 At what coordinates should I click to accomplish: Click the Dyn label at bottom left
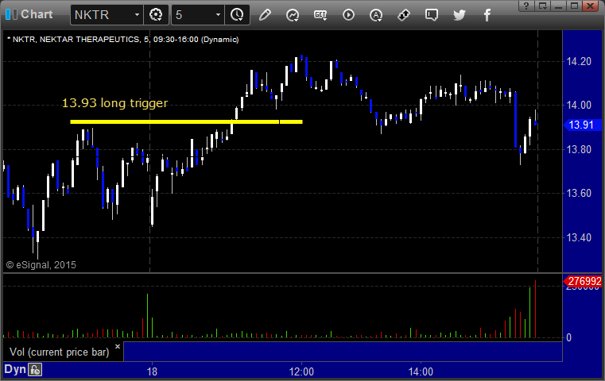pos(15,369)
